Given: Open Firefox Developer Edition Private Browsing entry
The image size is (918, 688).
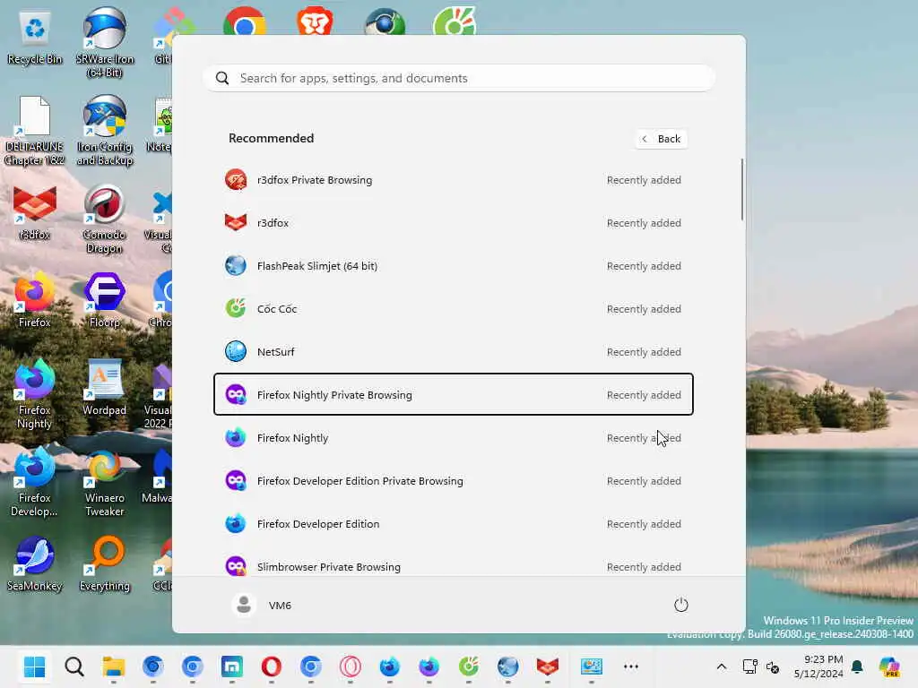Looking at the screenshot, I should coord(453,481).
